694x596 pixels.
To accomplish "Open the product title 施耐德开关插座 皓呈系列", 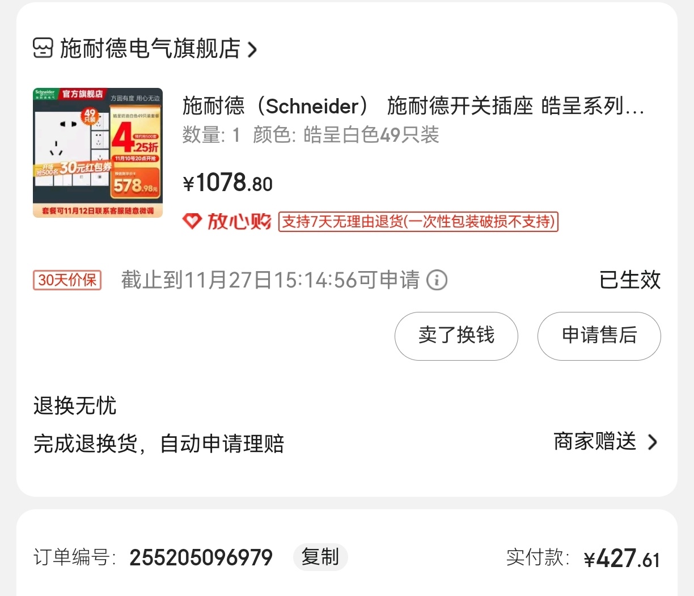I will 413,106.
